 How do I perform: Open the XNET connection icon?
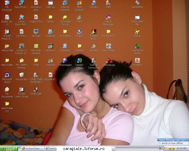click(108, 4)
